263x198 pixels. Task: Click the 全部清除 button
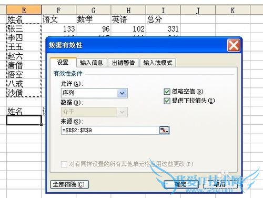[x=69, y=184]
